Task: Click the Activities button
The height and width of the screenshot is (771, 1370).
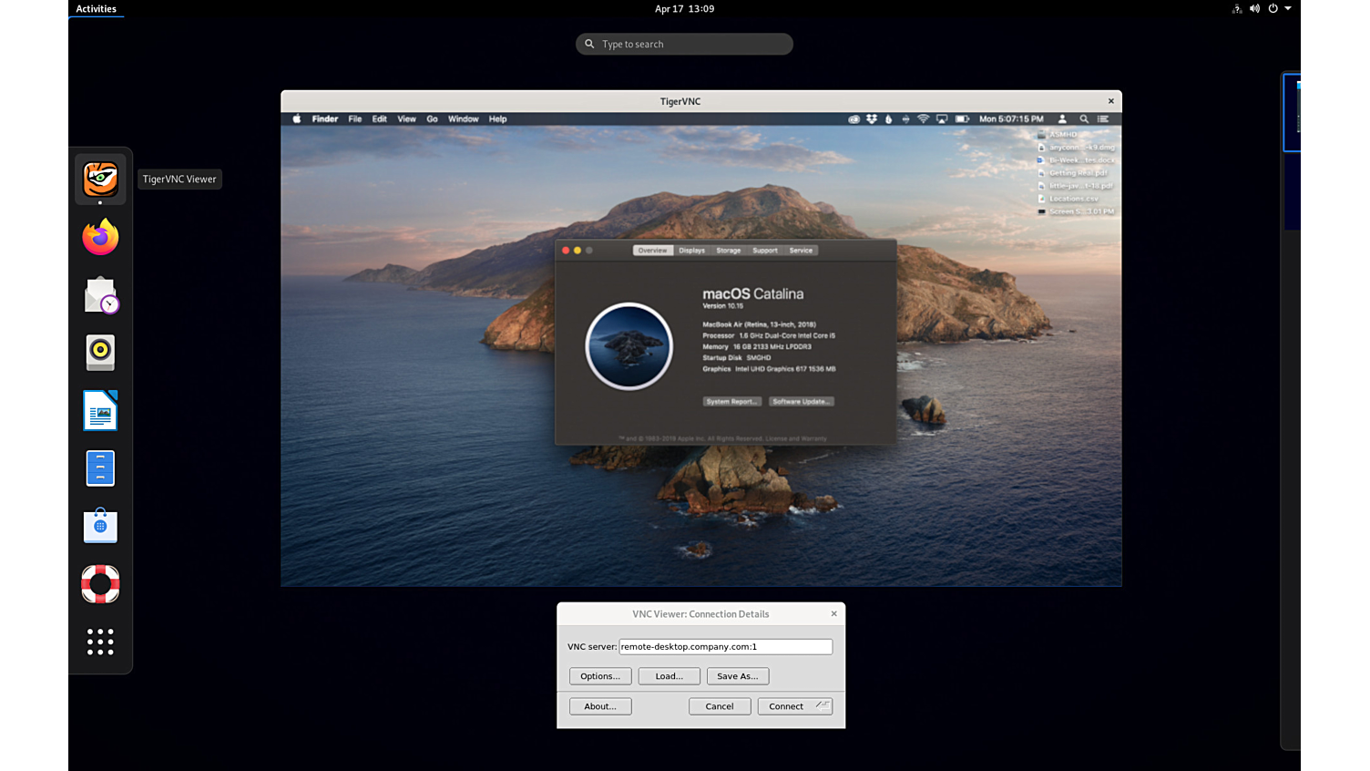Action: 96,8
